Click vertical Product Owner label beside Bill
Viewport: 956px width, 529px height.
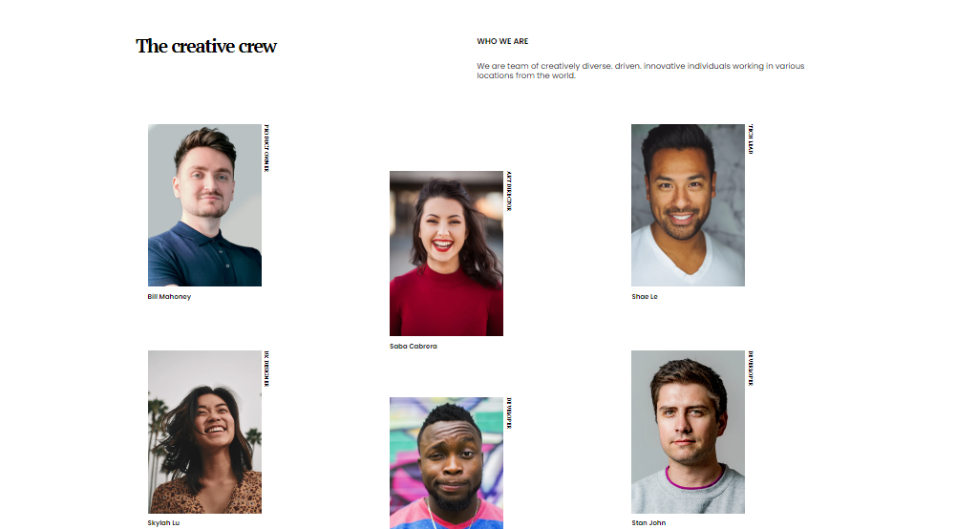[266, 148]
